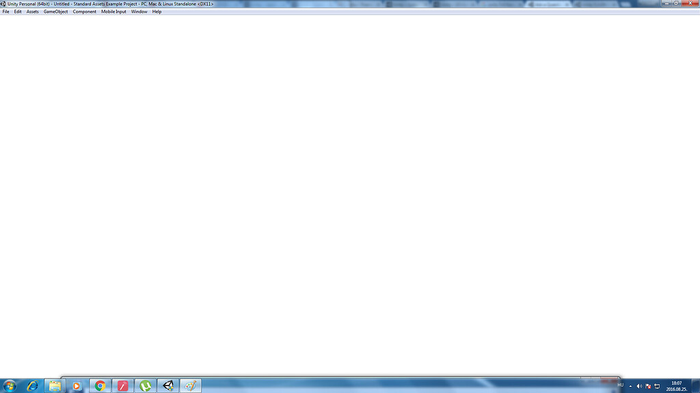The image size is (700, 393).
Task: Open the Mobile Input menu
Action: [113, 11]
